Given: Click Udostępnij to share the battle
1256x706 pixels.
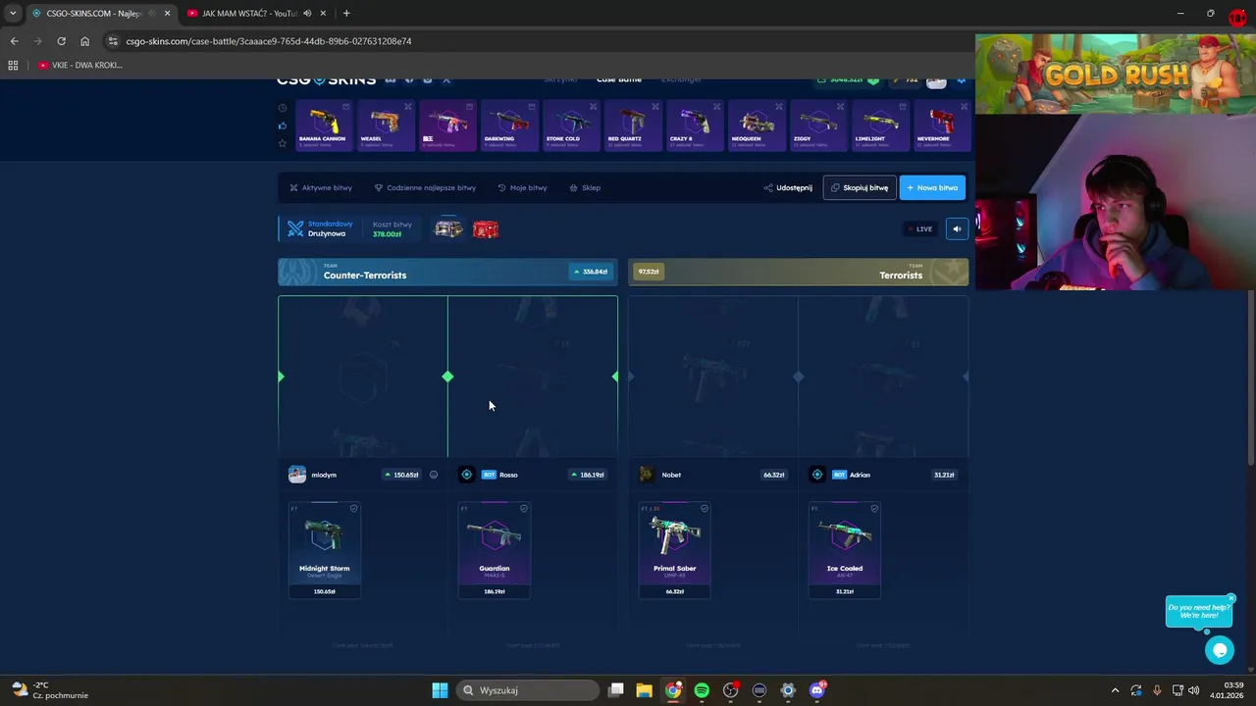Looking at the screenshot, I should pos(788,187).
